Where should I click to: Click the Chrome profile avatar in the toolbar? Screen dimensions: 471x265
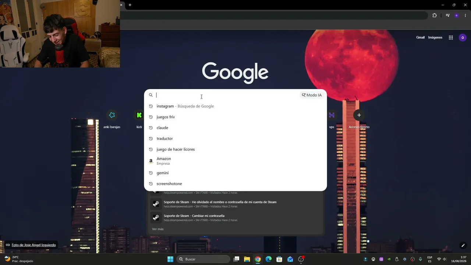pos(457,15)
